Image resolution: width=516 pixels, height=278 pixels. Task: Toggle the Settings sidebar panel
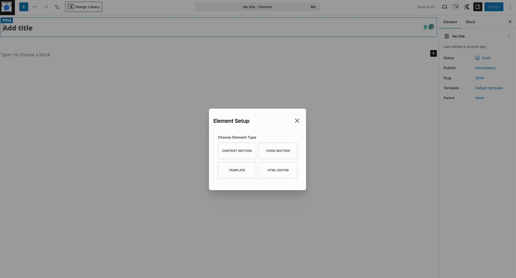478,7
